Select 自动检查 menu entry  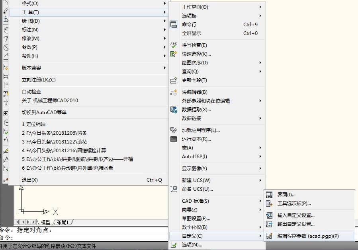pyautogui.click(x=88, y=91)
